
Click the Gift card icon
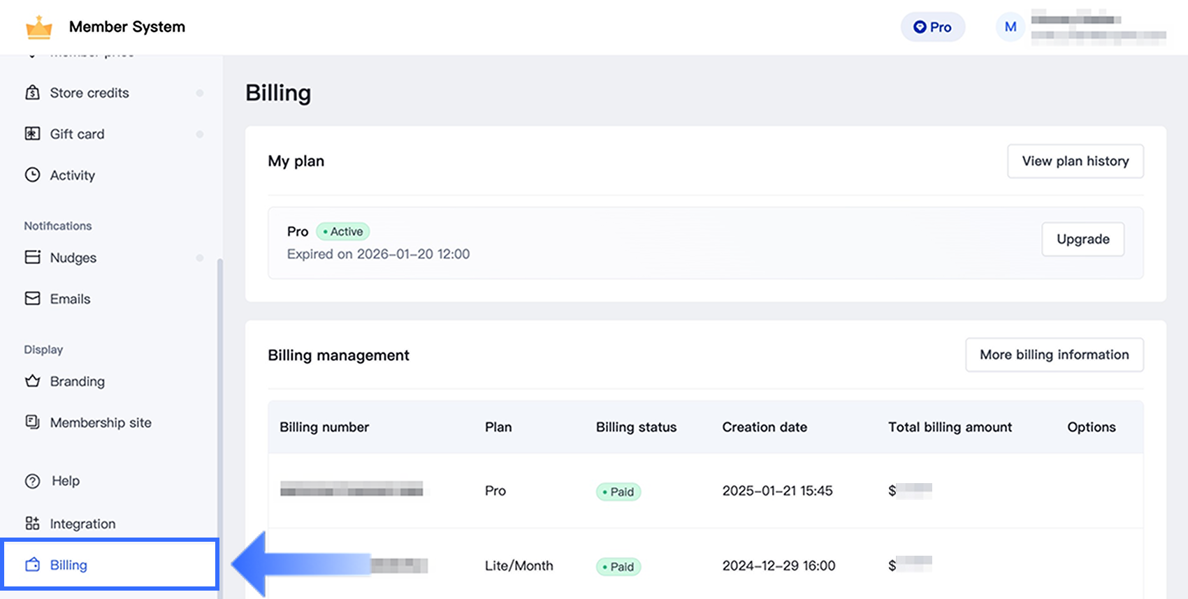coord(32,134)
